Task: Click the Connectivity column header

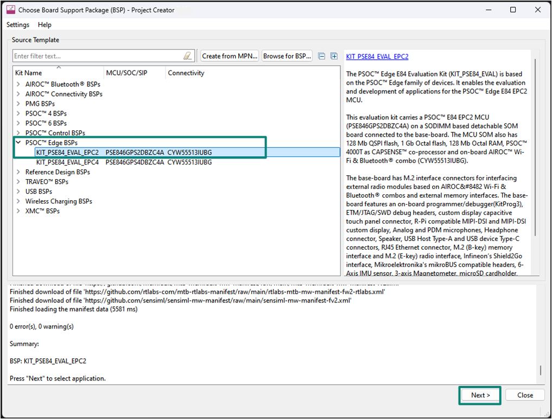Action: tap(186, 73)
